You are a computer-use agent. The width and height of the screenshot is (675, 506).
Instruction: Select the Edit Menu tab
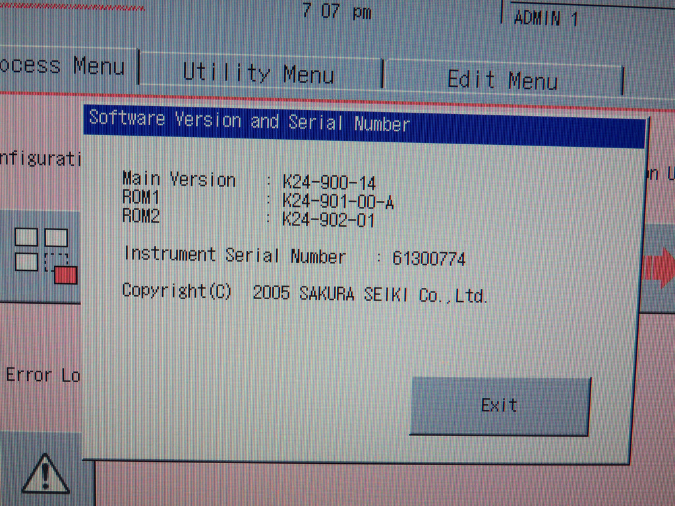click(502, 80)
